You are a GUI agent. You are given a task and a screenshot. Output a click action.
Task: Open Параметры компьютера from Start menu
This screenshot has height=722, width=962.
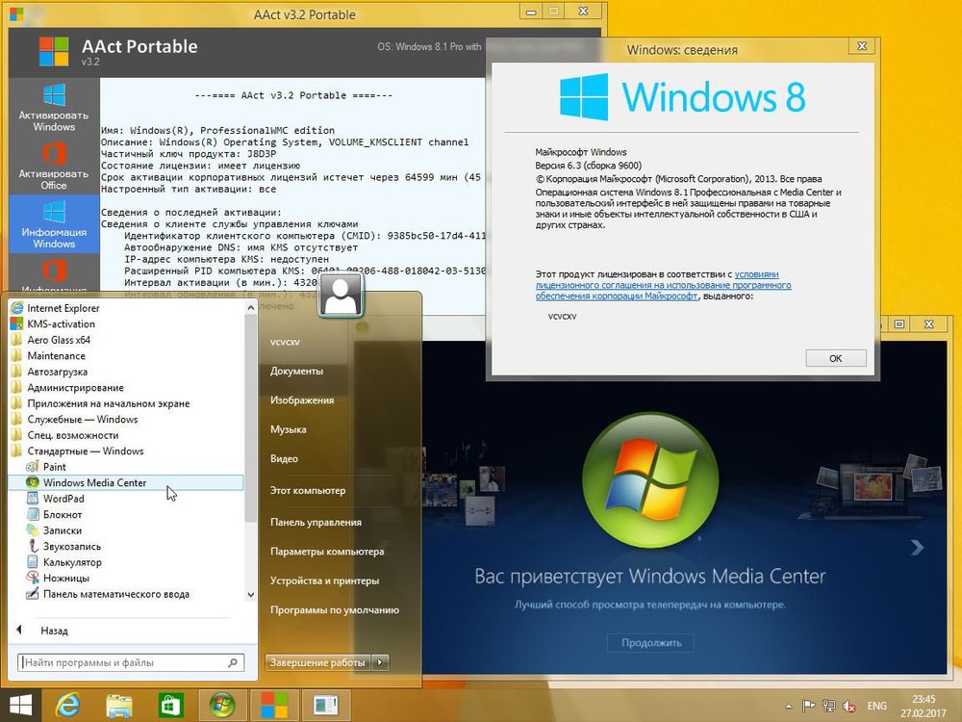327,552
